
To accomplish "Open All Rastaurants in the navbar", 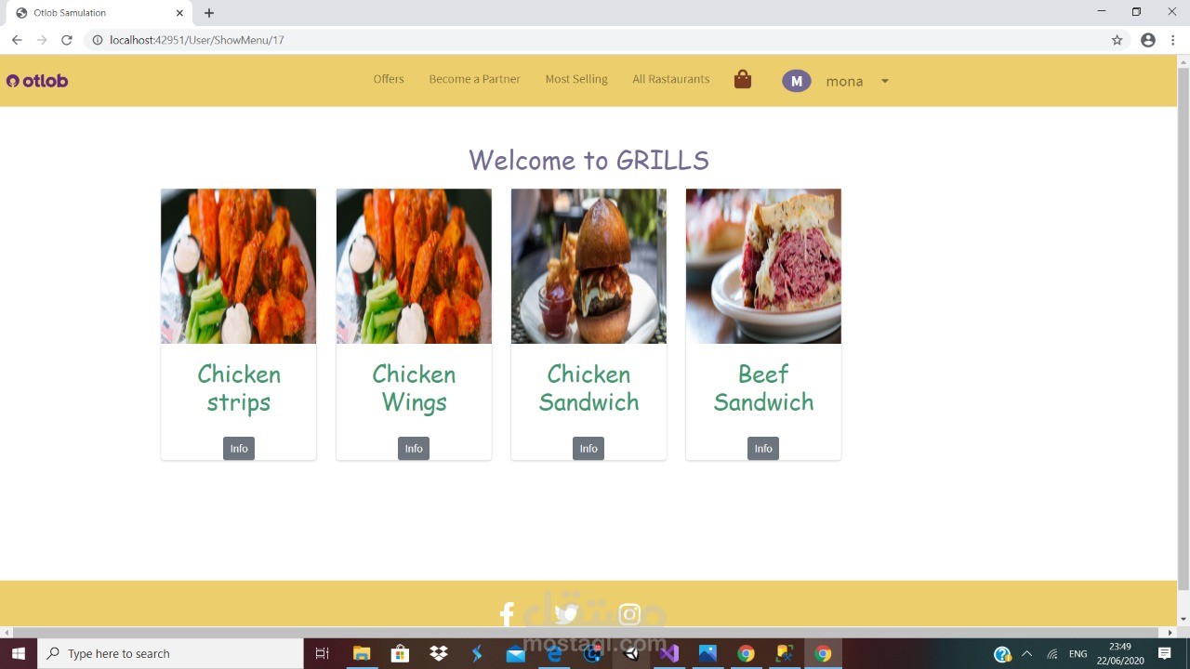I will [x=670, y=79].
